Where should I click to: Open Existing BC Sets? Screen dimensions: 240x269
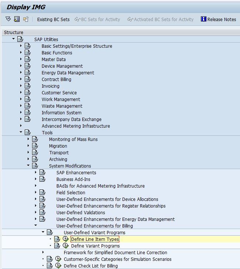tap(53, 19)
